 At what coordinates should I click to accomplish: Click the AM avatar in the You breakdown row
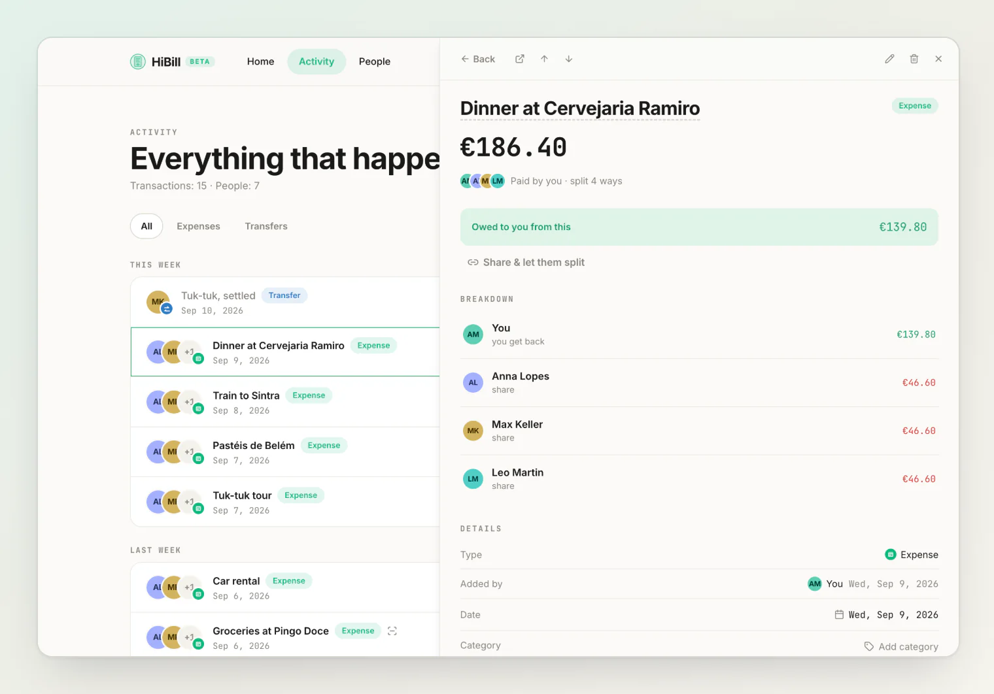(x=473, y=335)
